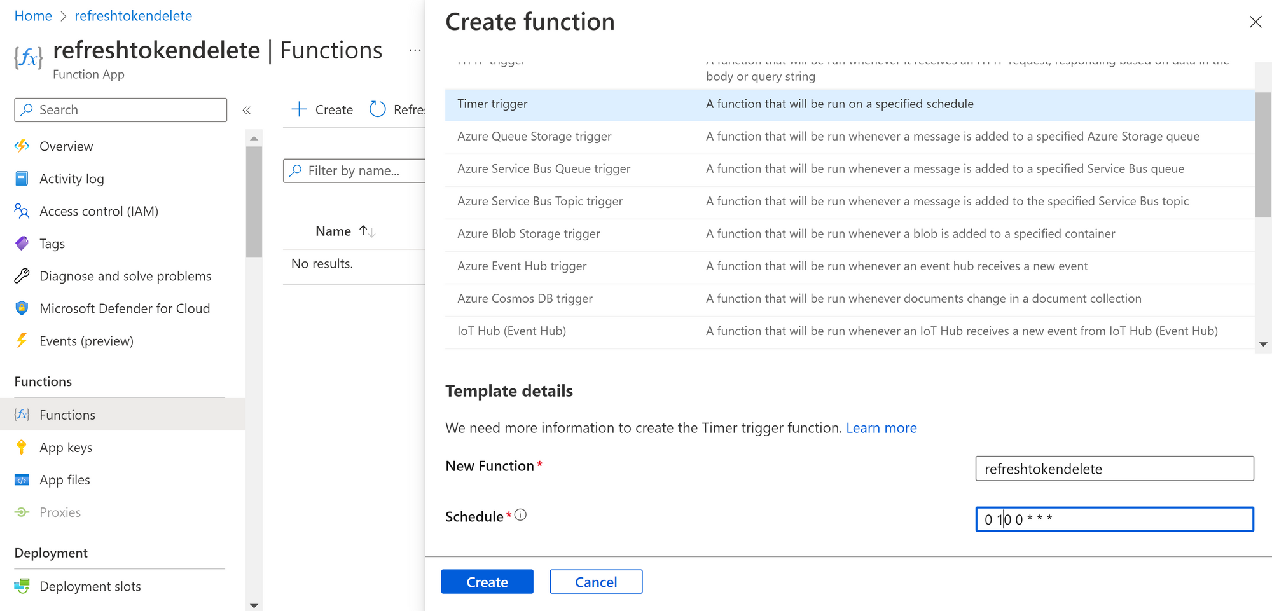
Task: Click the Activity log icon
Action: (x=22, y=178)
